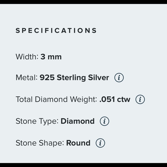The width and height of the screenshot is (167, 167).
Task: Click the '.051' number in the weight value
Action: click(107, 99)
